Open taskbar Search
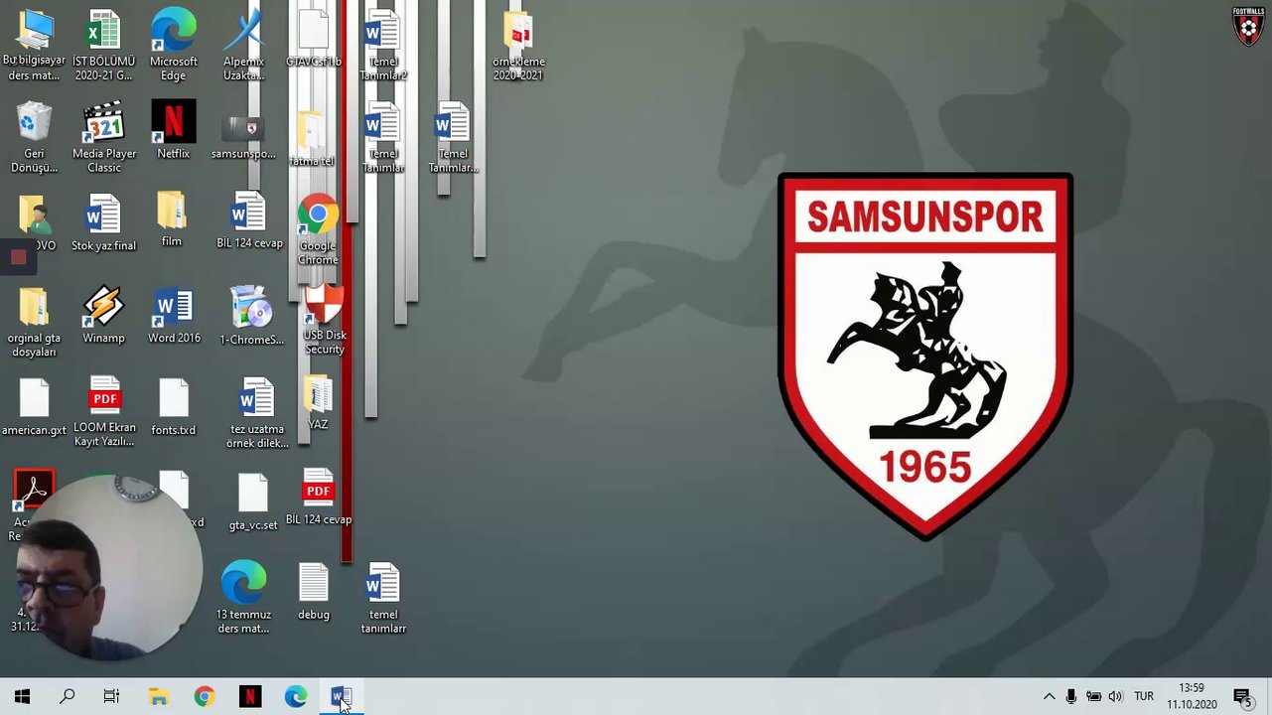1272x715 pixels. (x=68, y=697)
